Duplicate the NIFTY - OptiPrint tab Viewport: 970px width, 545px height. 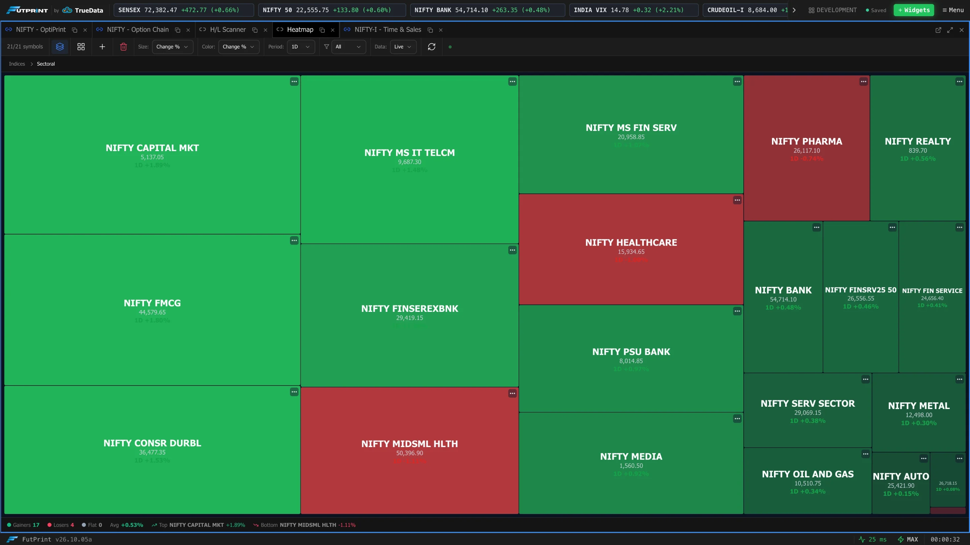click(74, 30)
